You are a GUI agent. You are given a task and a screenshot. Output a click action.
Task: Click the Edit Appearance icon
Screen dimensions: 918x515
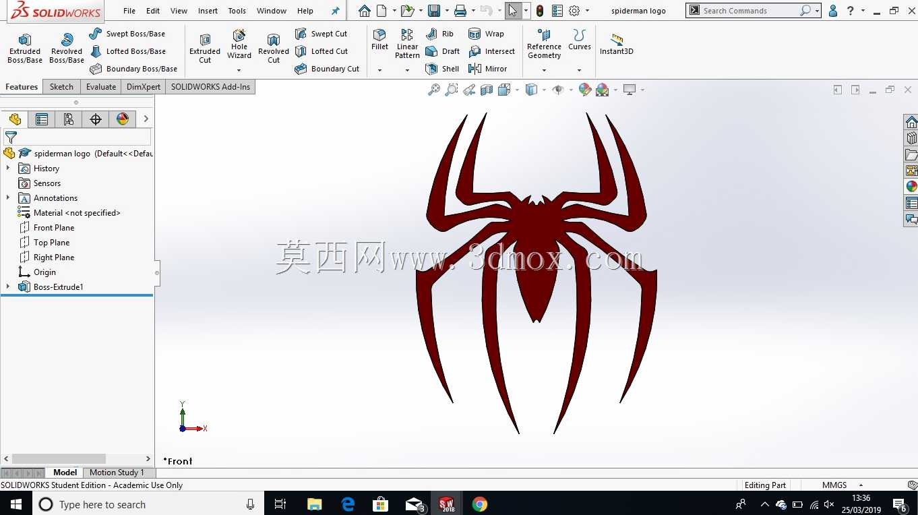(x=585, y=90)
